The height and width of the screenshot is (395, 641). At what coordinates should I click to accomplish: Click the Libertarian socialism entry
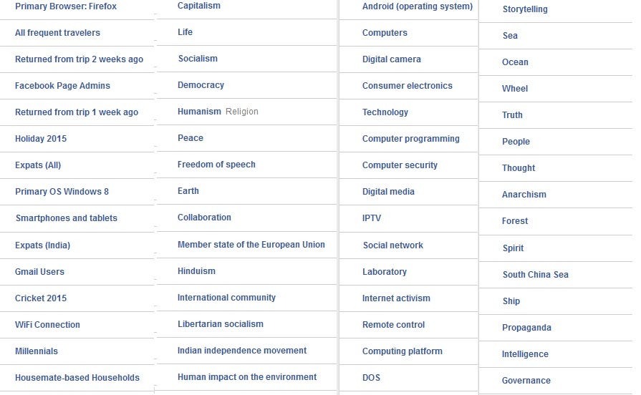tap(221, 324)
